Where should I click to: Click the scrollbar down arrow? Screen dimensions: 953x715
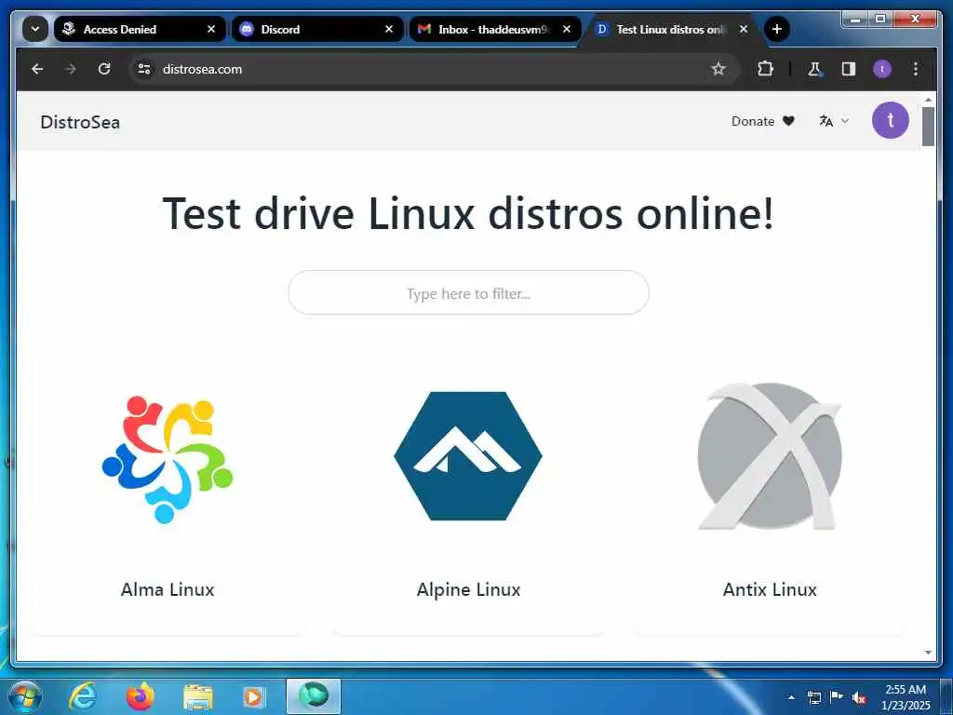coord(928,653)
